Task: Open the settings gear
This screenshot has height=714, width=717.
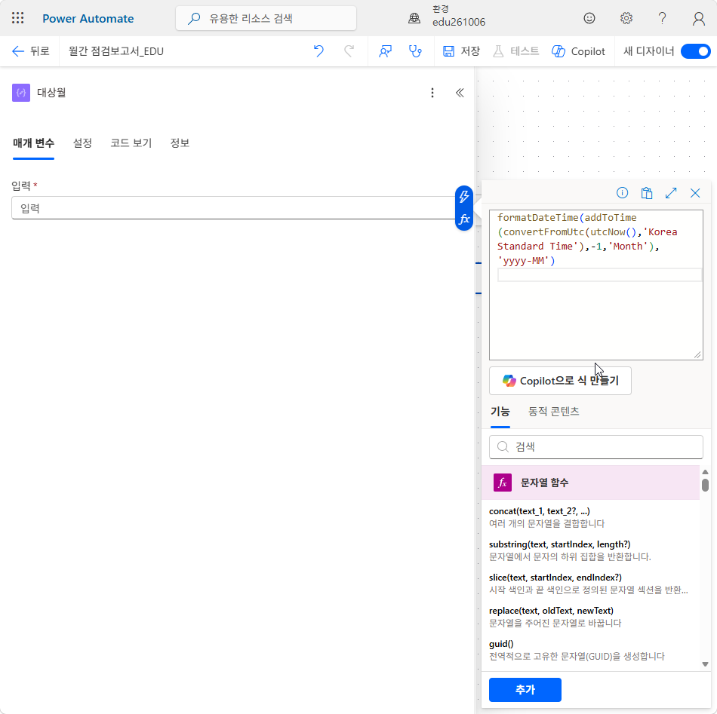Action: pyautogui.click(x=626, y=18)
